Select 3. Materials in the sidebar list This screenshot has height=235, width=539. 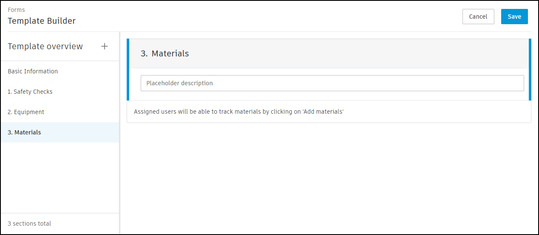coord(25,132)
